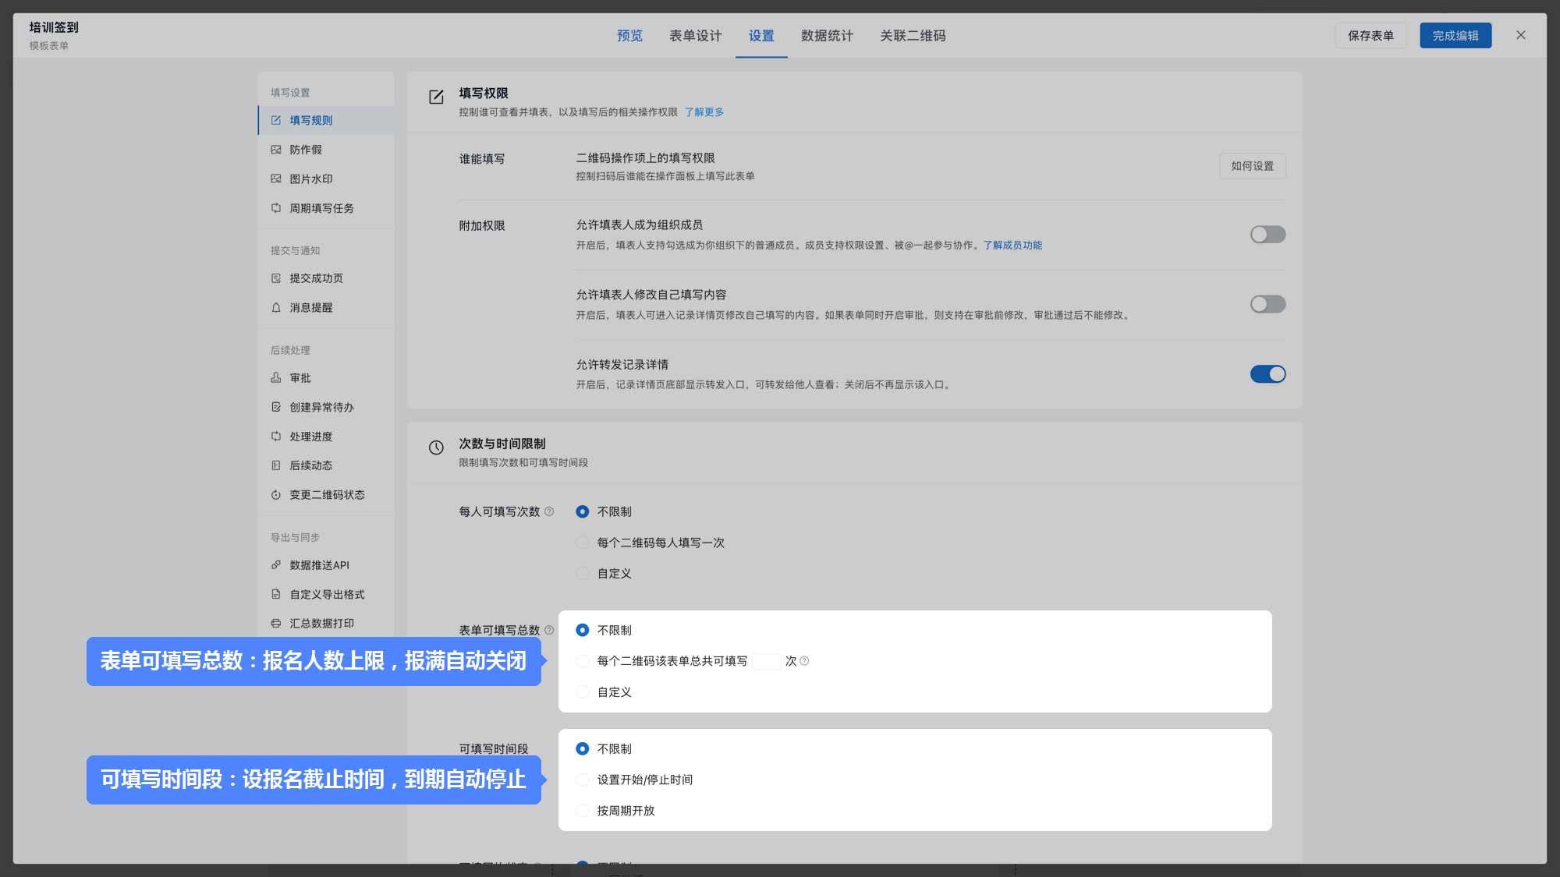Select 不限制 under 可填写时间段

[x=583, y=748]
